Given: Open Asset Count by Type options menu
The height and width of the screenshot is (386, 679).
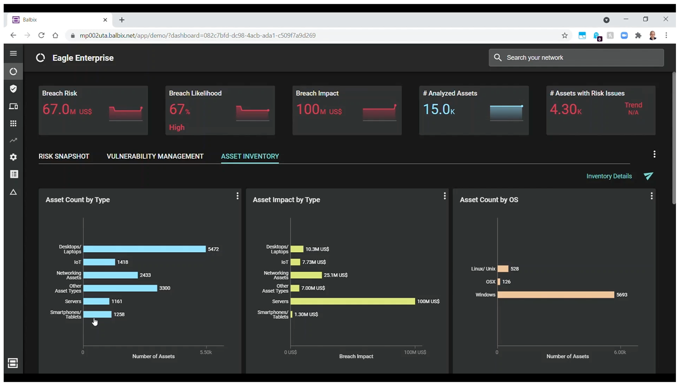Looking at the screenshot, I should tap(237, 196).
